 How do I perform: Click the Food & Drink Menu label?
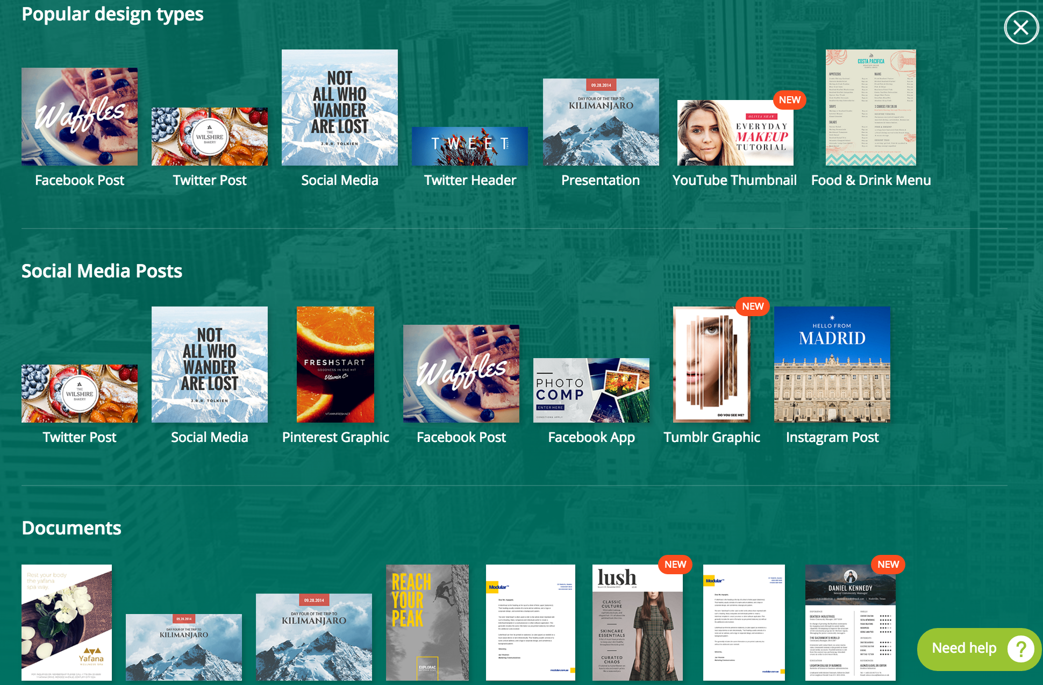tap(871, 180)
